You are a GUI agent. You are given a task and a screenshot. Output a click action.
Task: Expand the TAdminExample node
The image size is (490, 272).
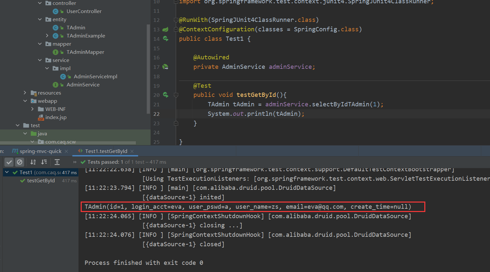pyautogui.click(x=47, y=36)
